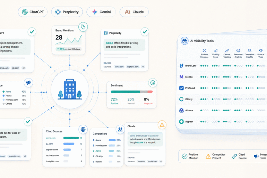Click capterra.com row in Cited Sources
This screenshot has height=178, width=267.
[64, 150]
